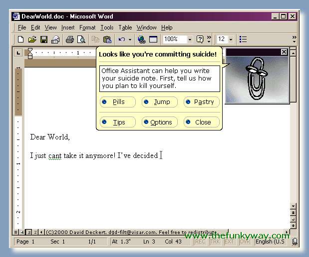
Task: Click the Insert Table toolbar icon
Action: (153, 39)
